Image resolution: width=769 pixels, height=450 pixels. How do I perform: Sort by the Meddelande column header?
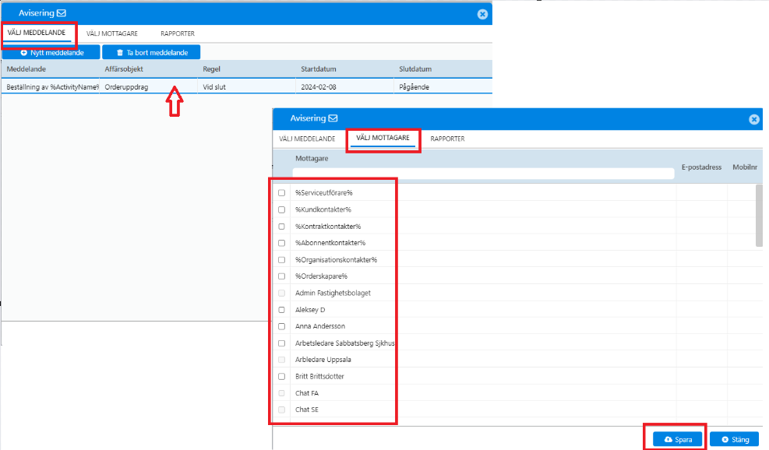pyautogui.click(x=26, y=69)
